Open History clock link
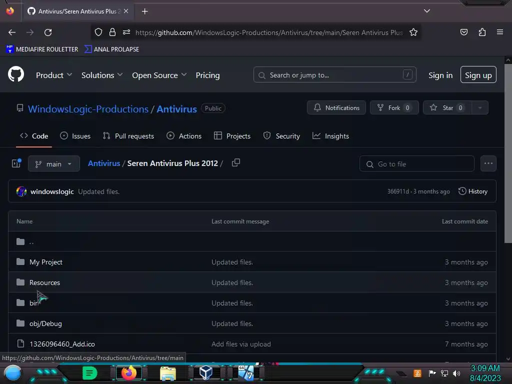 click(x=473, y=191)
